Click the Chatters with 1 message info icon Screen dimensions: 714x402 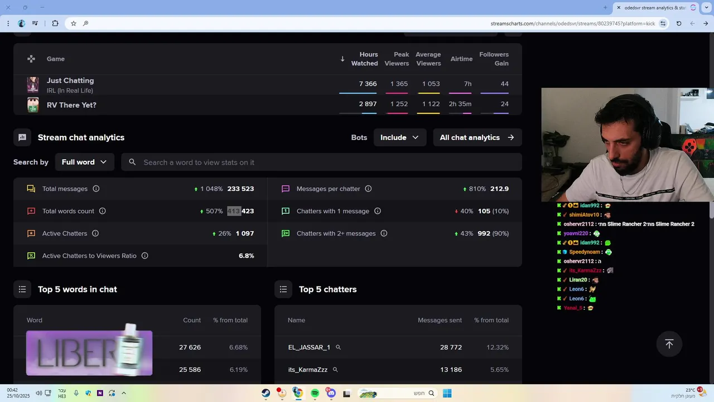pos(378,211)
